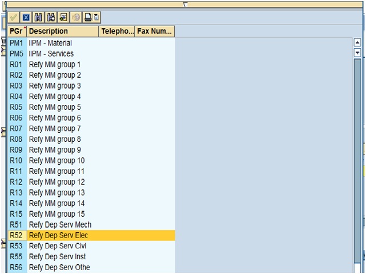
Task: Select Refy Dep Serv Othe
Action: [59, 268]
